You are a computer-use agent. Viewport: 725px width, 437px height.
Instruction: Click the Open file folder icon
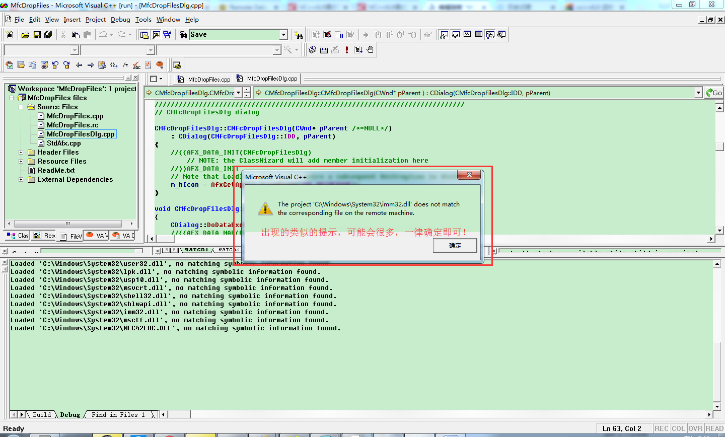(x=25, y=35)
